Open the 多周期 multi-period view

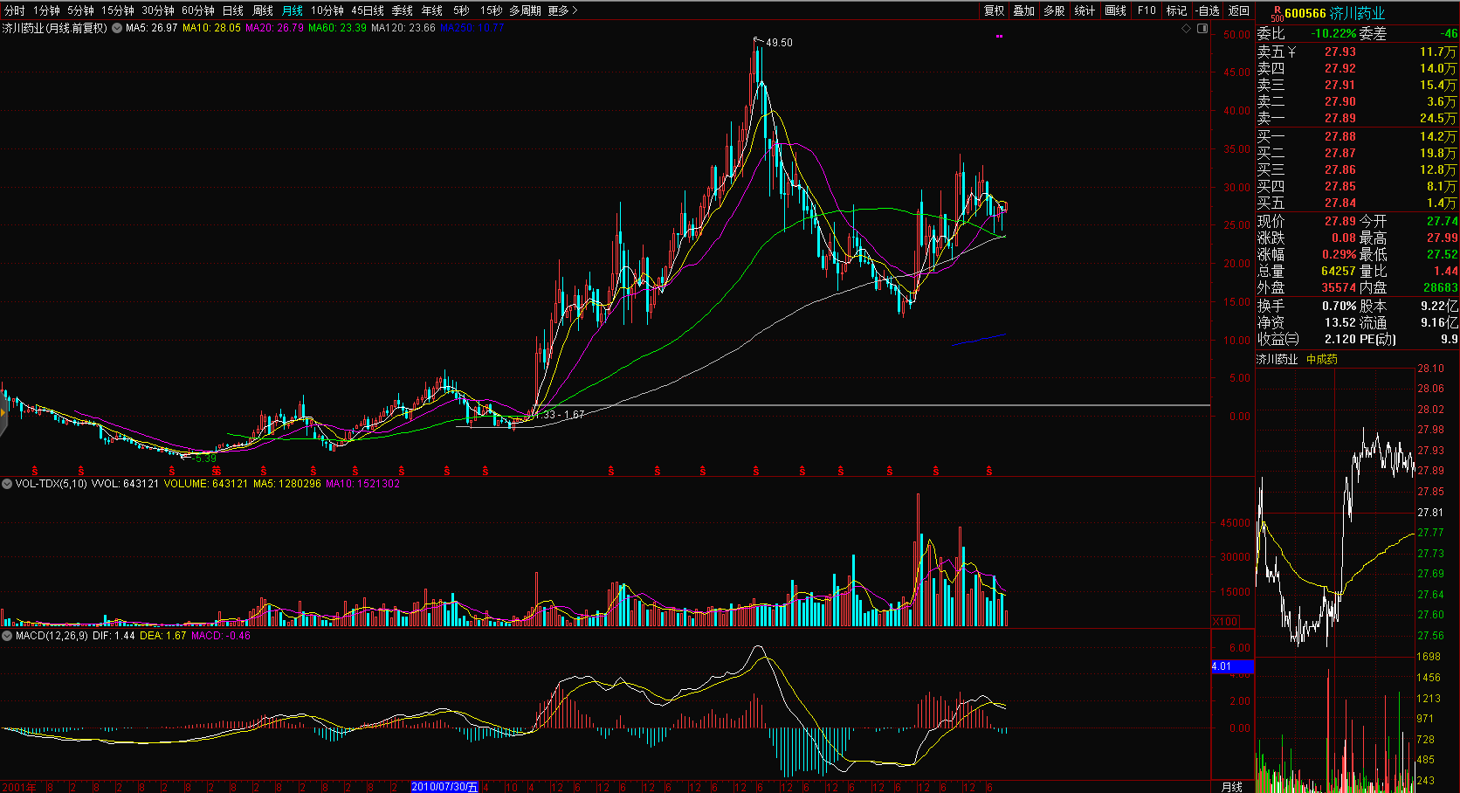pos(526,10)
